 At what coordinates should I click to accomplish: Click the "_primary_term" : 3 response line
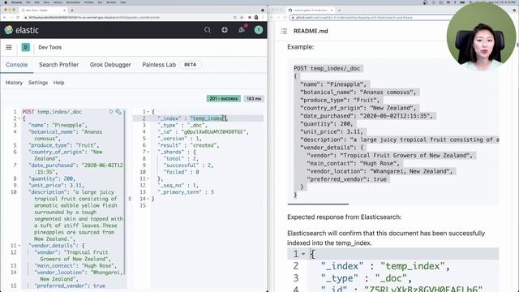(186, 192)
